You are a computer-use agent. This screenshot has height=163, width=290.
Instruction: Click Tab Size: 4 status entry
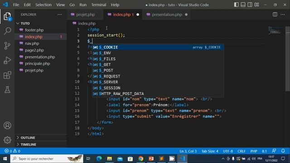[210, 151]
